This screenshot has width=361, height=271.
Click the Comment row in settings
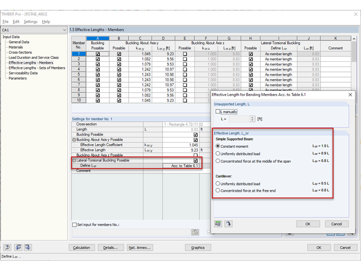[141, 171]
